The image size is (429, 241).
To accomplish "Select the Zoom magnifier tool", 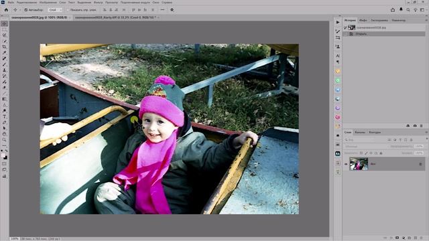I will pyautogui.click(x=4, y=140).
